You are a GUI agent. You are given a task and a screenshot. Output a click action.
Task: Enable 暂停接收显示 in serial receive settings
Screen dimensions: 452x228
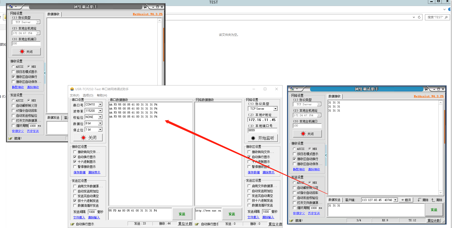(x=75, y=167)
